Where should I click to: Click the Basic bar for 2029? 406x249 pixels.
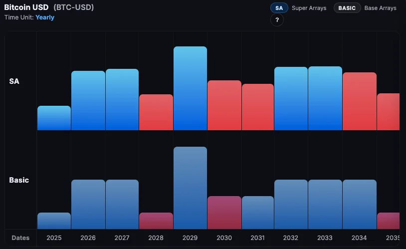[x=190, y=188]
